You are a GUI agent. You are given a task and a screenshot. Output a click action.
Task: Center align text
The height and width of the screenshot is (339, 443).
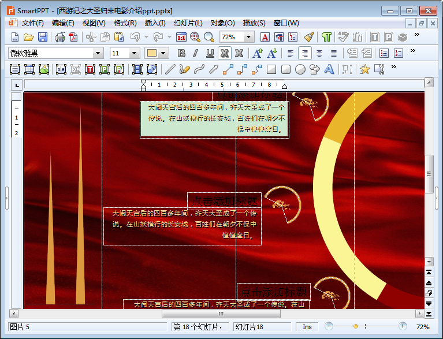(x=319, y=53)
